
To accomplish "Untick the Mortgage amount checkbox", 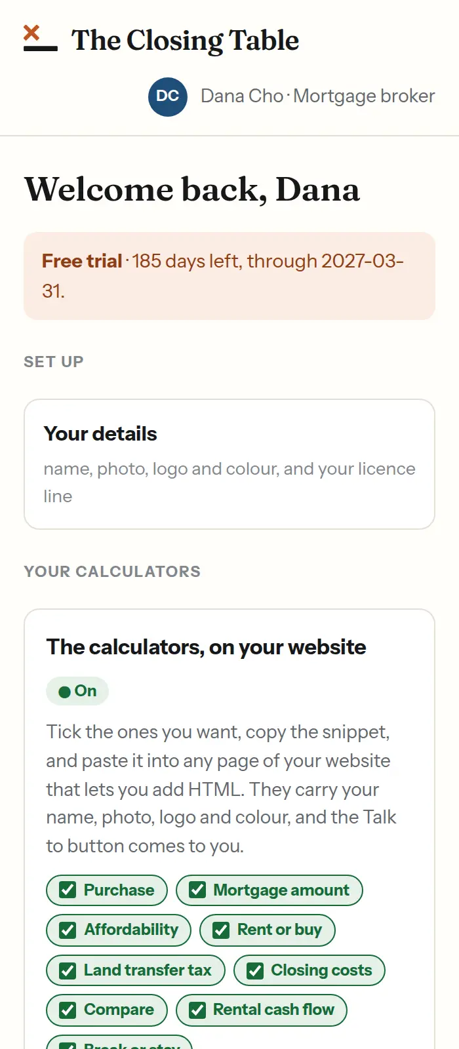I will pyautogui.click(x=197, y=890).
